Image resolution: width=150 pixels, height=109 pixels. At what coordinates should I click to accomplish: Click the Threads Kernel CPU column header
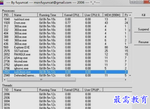pyautogui.click(x=73, y=90)
